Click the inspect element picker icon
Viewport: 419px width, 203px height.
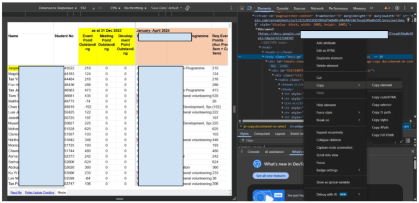click(242, 8)
